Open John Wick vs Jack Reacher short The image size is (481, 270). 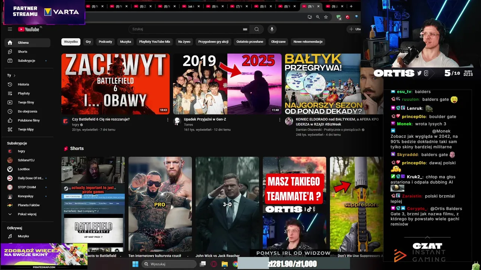tap(227, 204)
